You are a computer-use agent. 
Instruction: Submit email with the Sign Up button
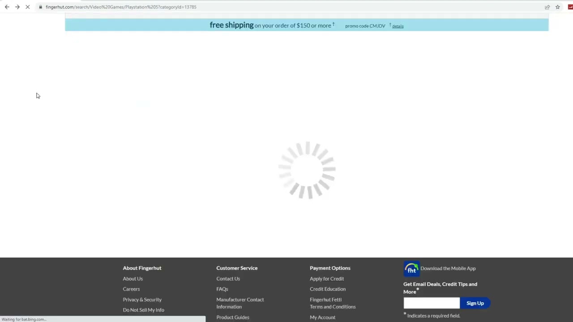(475, 303)
